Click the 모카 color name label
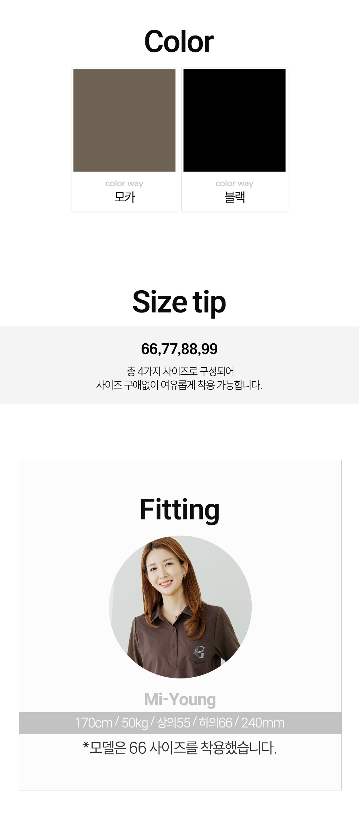Screen dimensions: 359x832 point(125,197)
